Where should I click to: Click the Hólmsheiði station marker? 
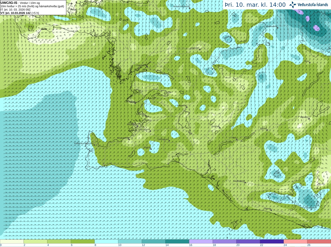[150, 131]
